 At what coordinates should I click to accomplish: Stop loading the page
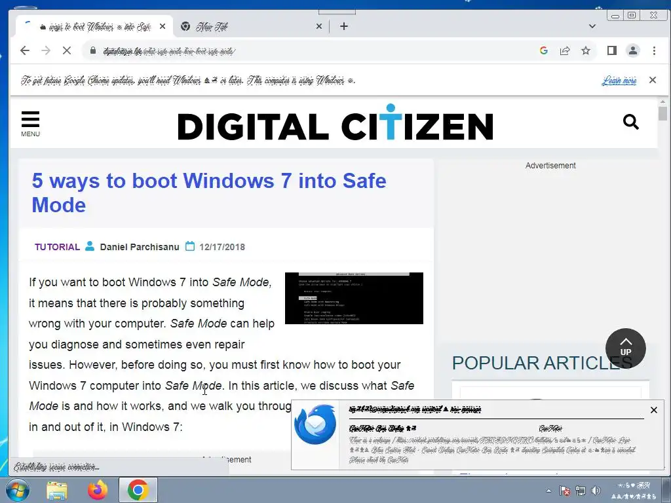click(x=67, y=50)
